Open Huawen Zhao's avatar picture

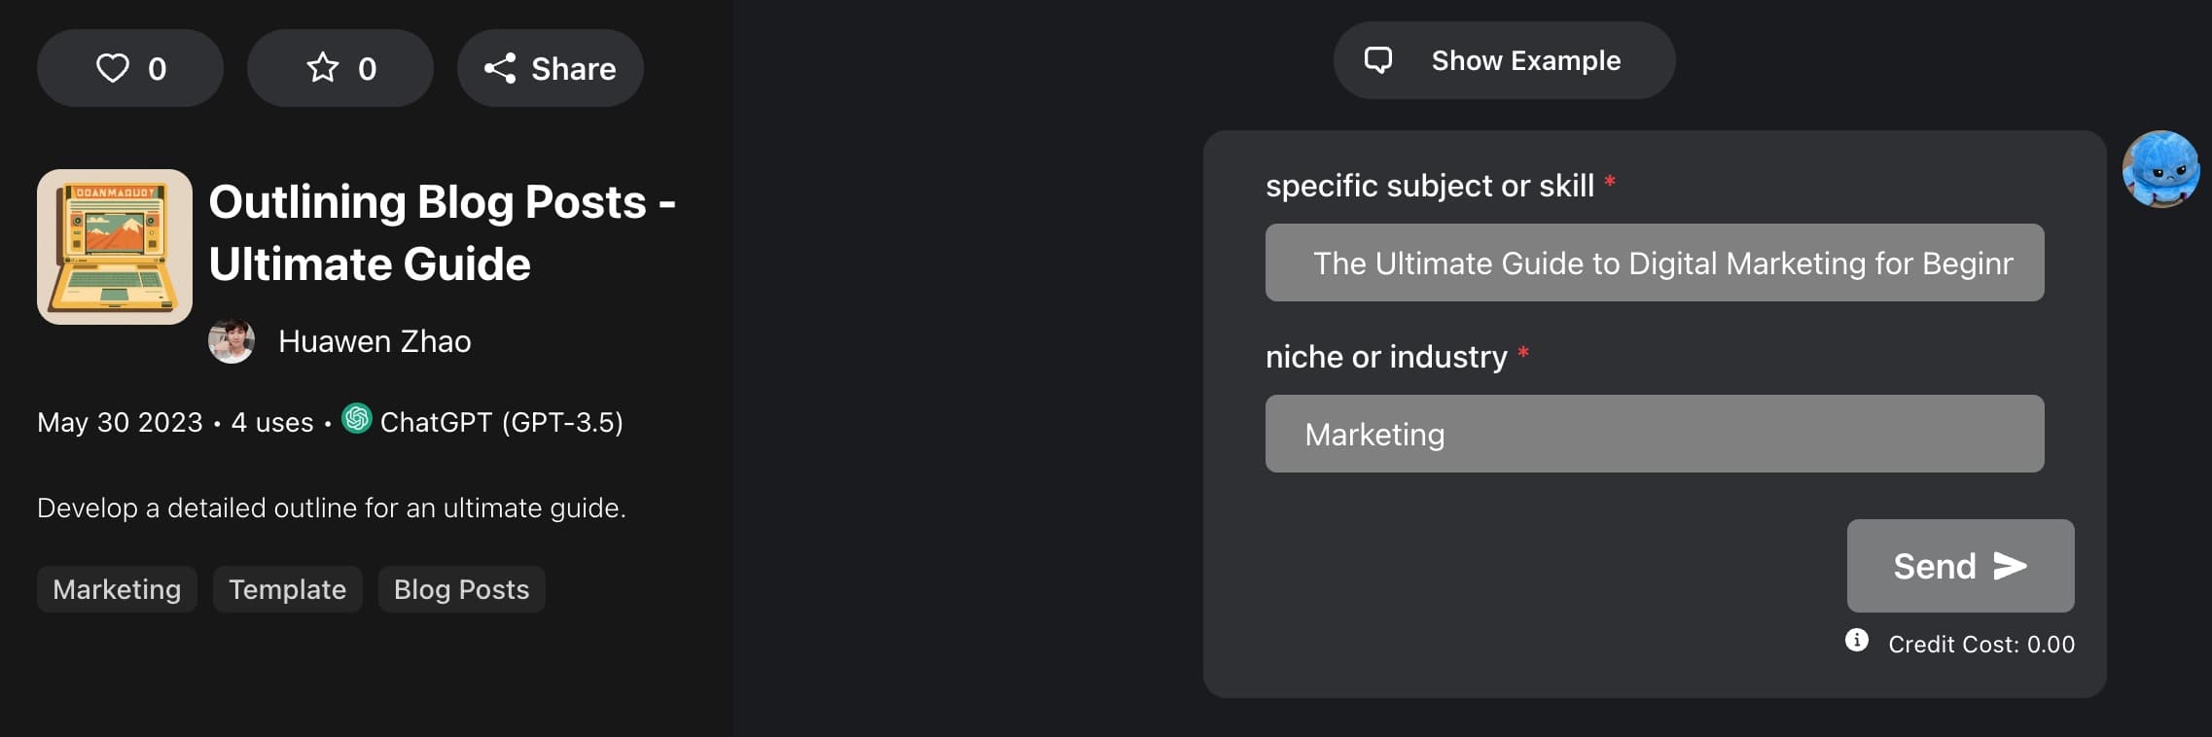point(232,341)
